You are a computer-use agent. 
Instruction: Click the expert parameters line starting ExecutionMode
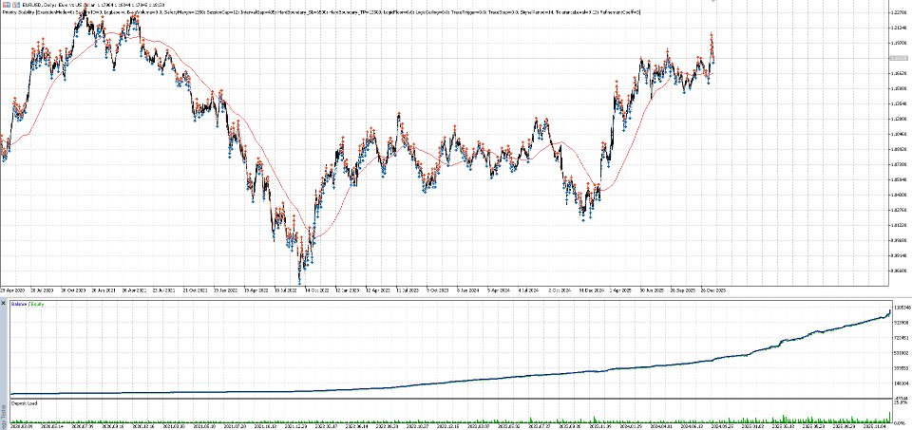[320, 11]
